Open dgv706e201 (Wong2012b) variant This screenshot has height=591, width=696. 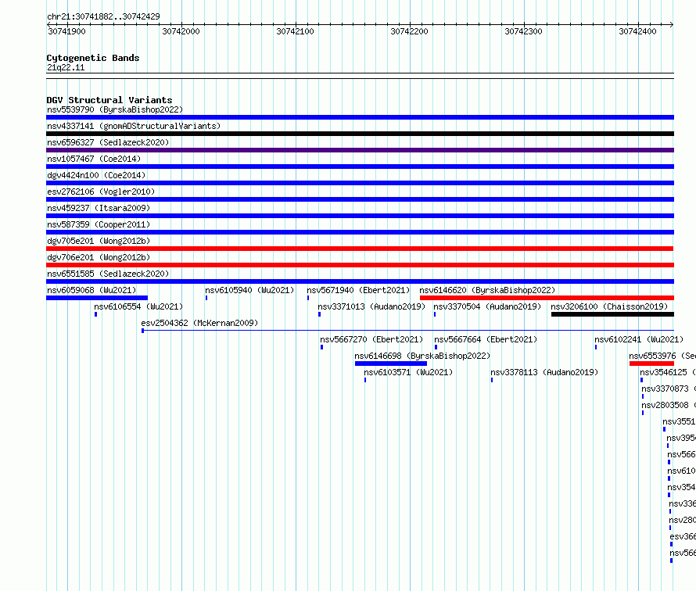(99, 257)
